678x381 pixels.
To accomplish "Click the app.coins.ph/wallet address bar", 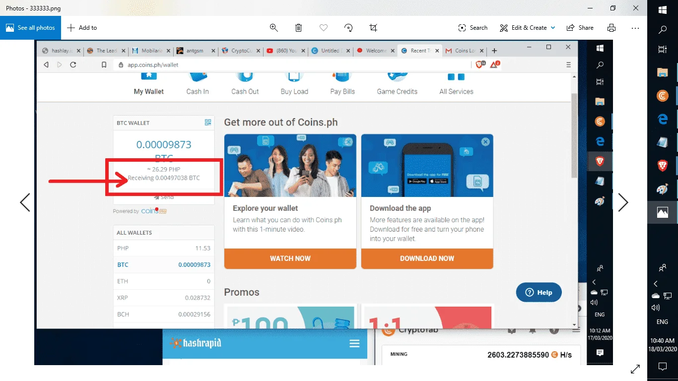I will pos(293,64).
